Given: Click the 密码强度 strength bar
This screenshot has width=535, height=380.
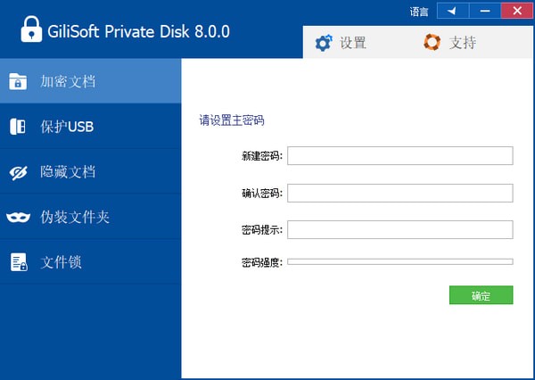Looking at the screenshot, I should click(399, 262).
